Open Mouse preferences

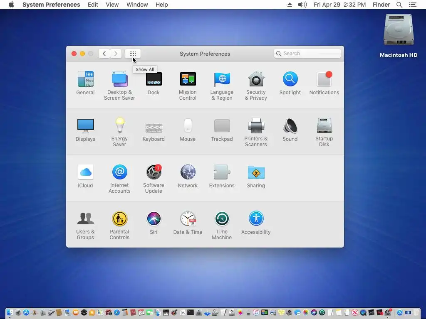(x=188, y=130)
